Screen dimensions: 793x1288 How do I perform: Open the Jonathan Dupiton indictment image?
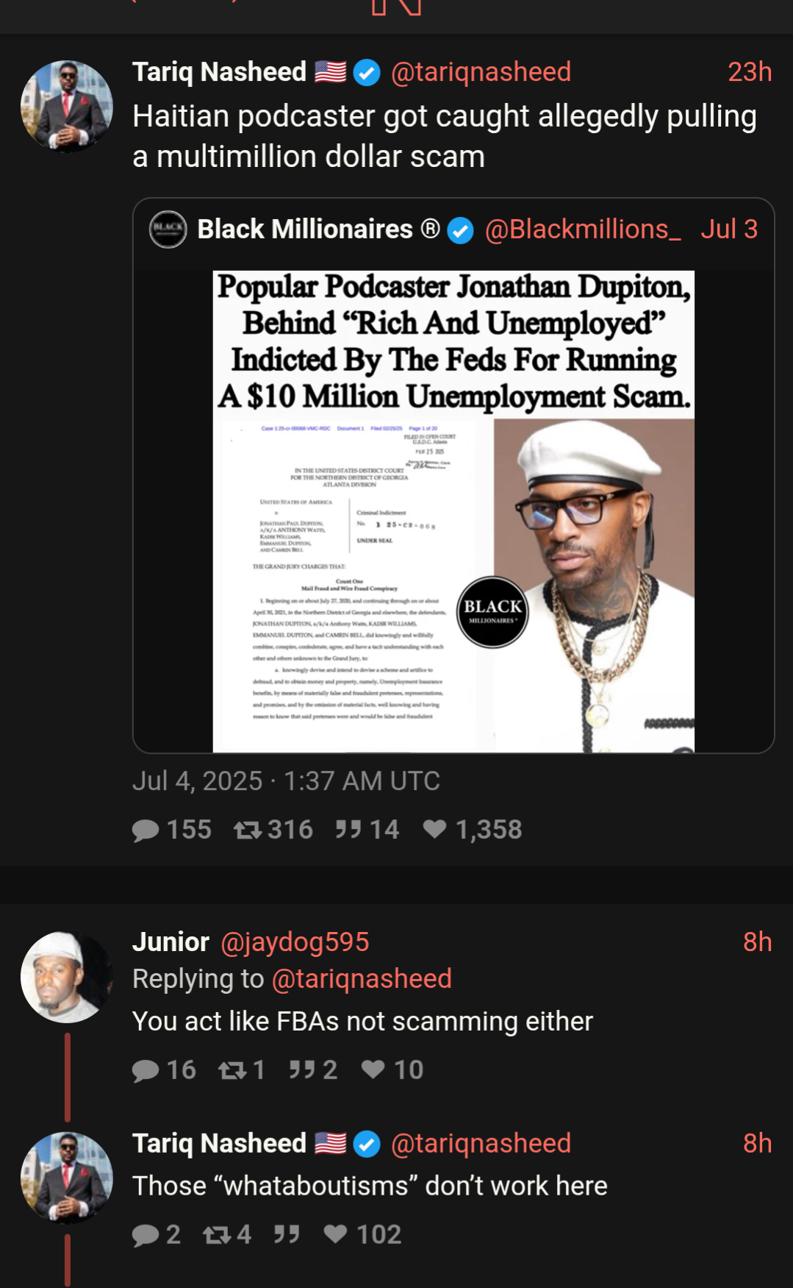click(453, 512)
